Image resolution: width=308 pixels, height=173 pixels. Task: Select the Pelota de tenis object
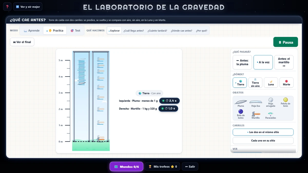click(285, 103)
